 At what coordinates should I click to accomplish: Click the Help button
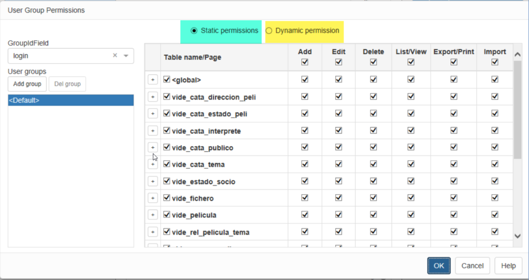point(508,266)
